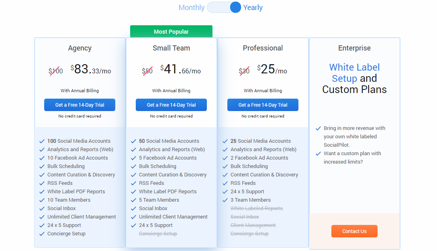Select the Enterprise plan heading
The image size is (437, 251).
tap(354, 48)
